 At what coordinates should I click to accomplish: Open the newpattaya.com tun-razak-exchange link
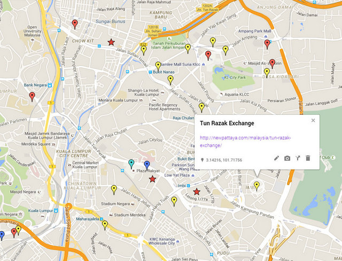[245, 141]
